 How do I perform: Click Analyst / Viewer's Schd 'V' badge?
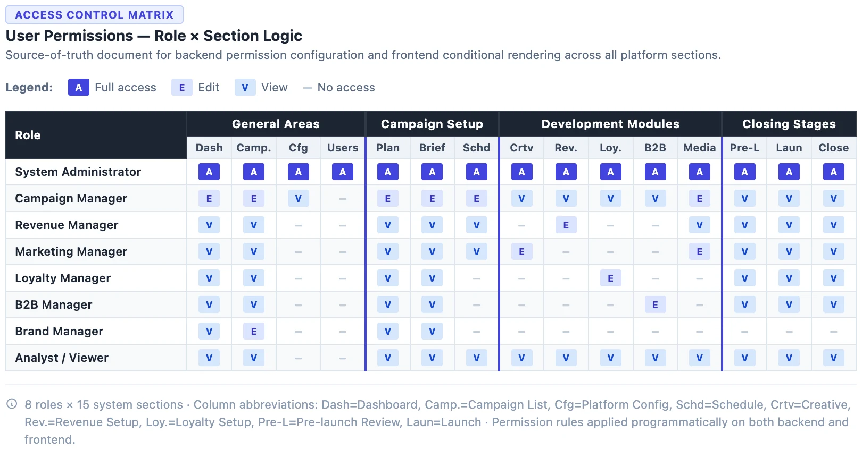(476, 358)
